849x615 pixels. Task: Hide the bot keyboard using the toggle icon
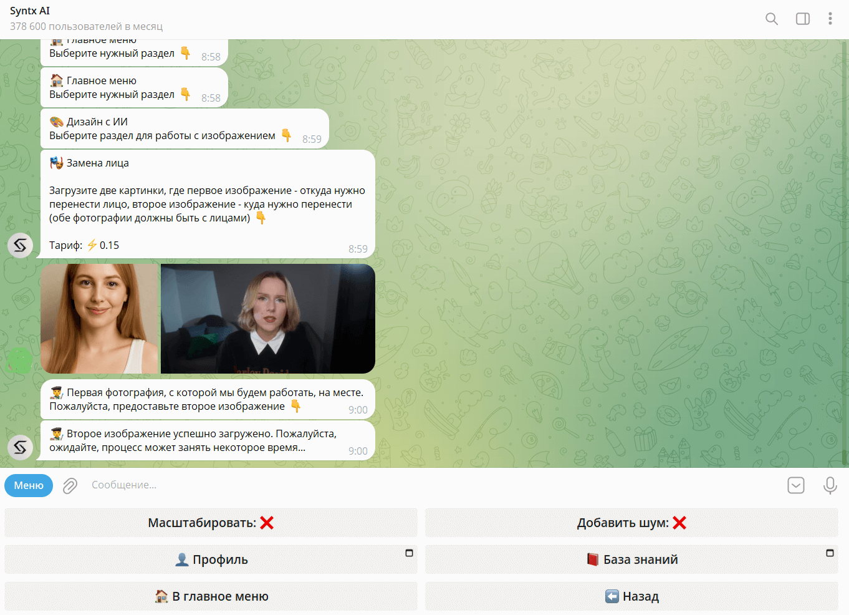[796, 485]
